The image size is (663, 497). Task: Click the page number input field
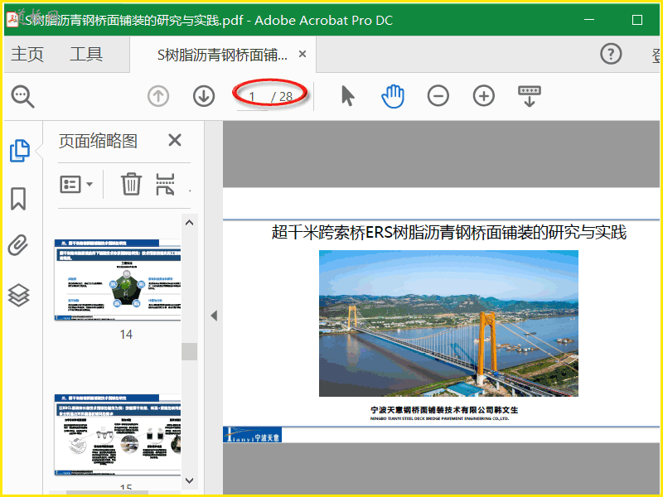coord(253,97)
